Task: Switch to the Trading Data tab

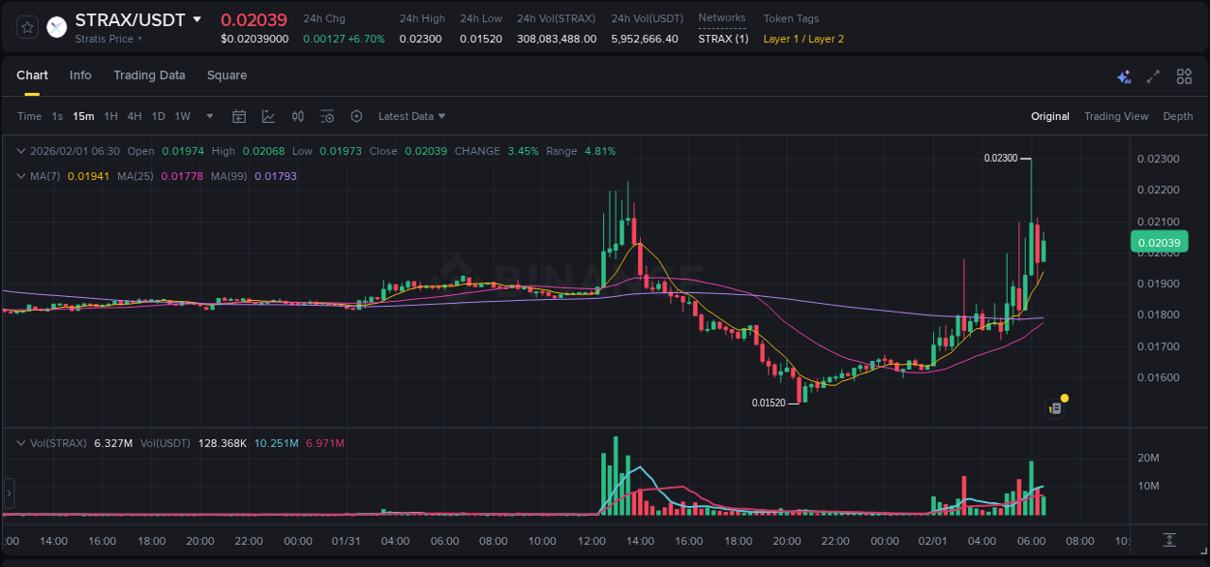Action: [149, 75]
